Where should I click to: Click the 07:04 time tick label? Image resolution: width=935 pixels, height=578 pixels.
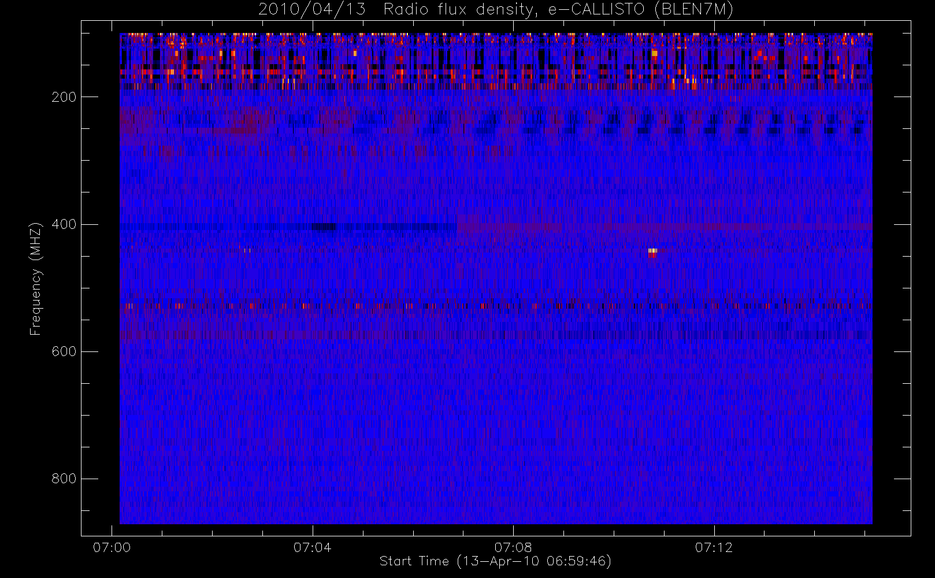[312, 547]
